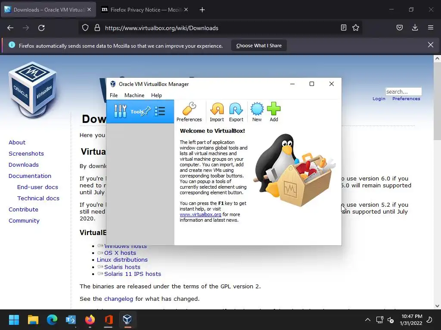Click the OS X hosts download link
Image resolution: width=441 pixels, height=330 pixels.
point(120,253)
